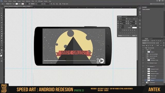Click the lock-all padlock icon in Calques
The width and height of the screenshot is (165, 93).
click(x=152, y=45)
